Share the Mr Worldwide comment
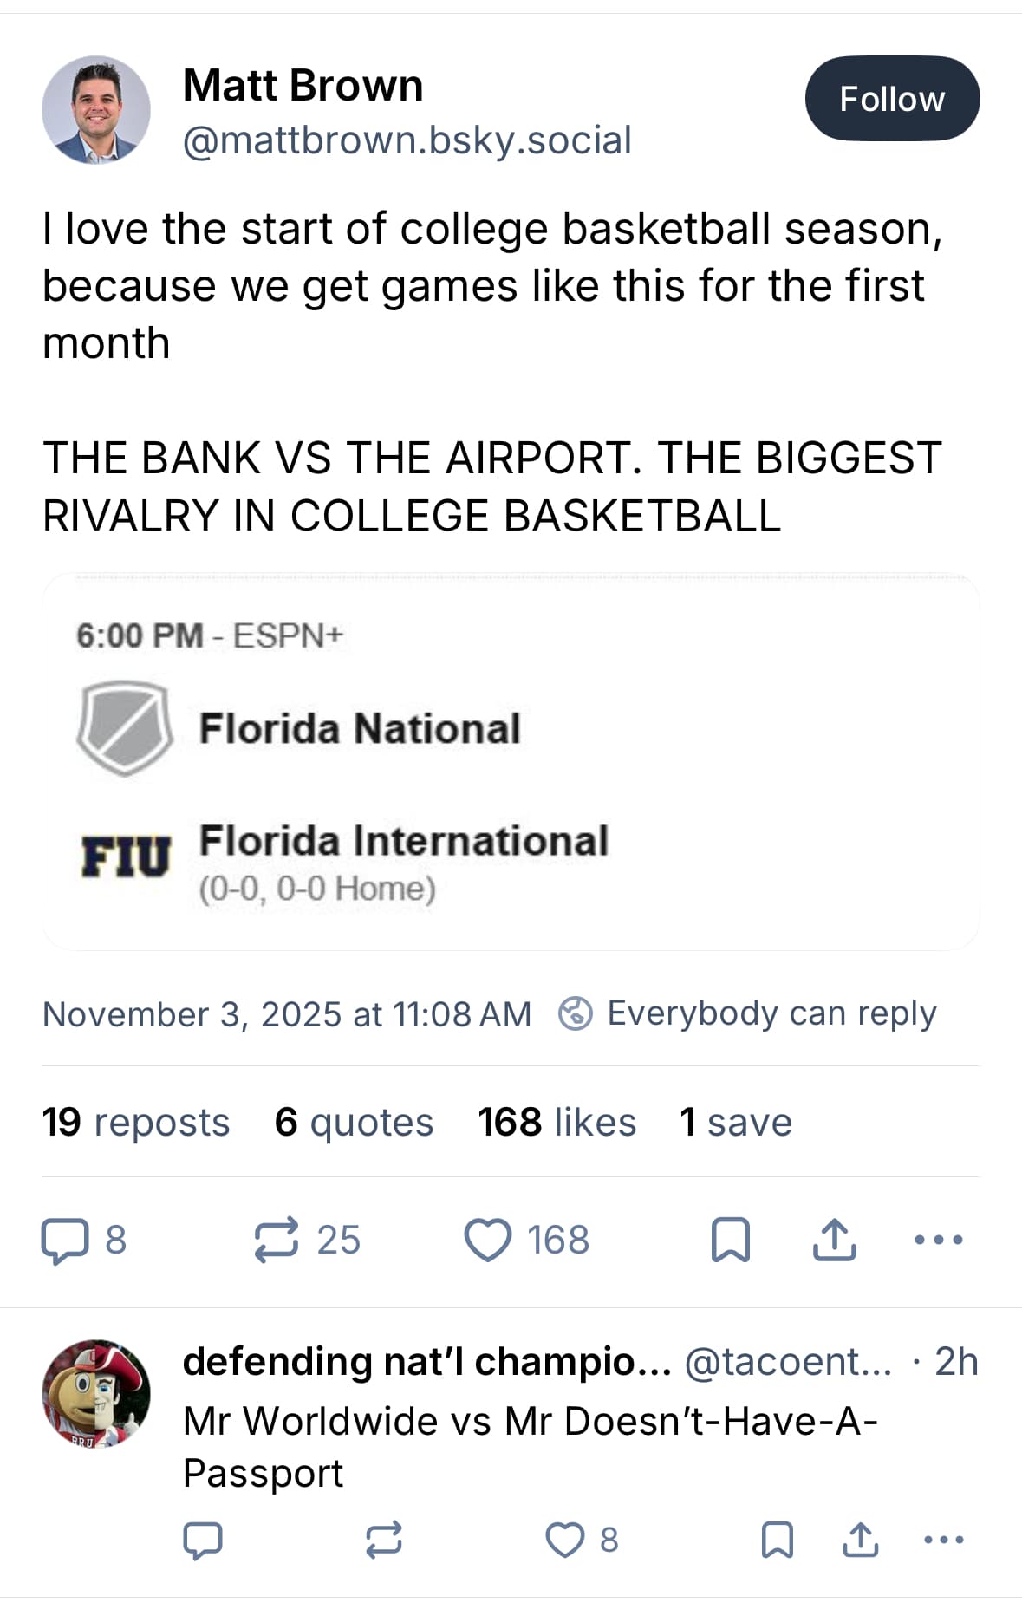Image resolution: width=1022 pixels, height=1609 pixels. (860, 1540)
